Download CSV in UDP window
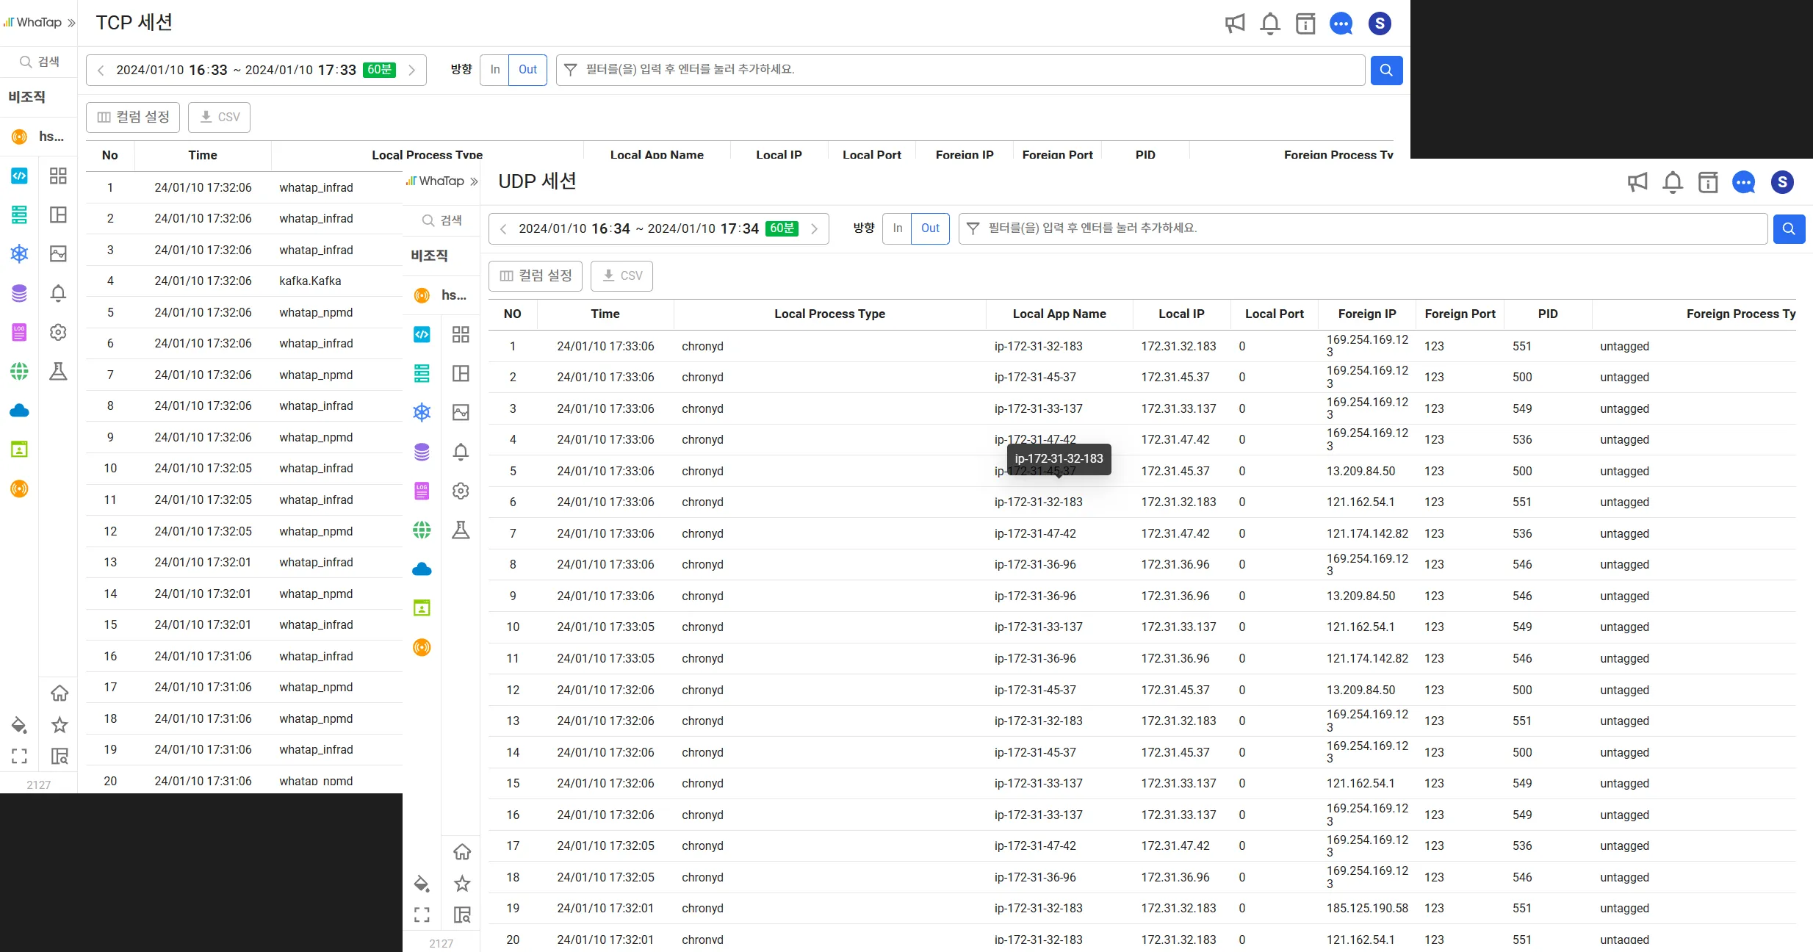The image size is (1813, 952). pyautogui.click(x=621, y=276)
